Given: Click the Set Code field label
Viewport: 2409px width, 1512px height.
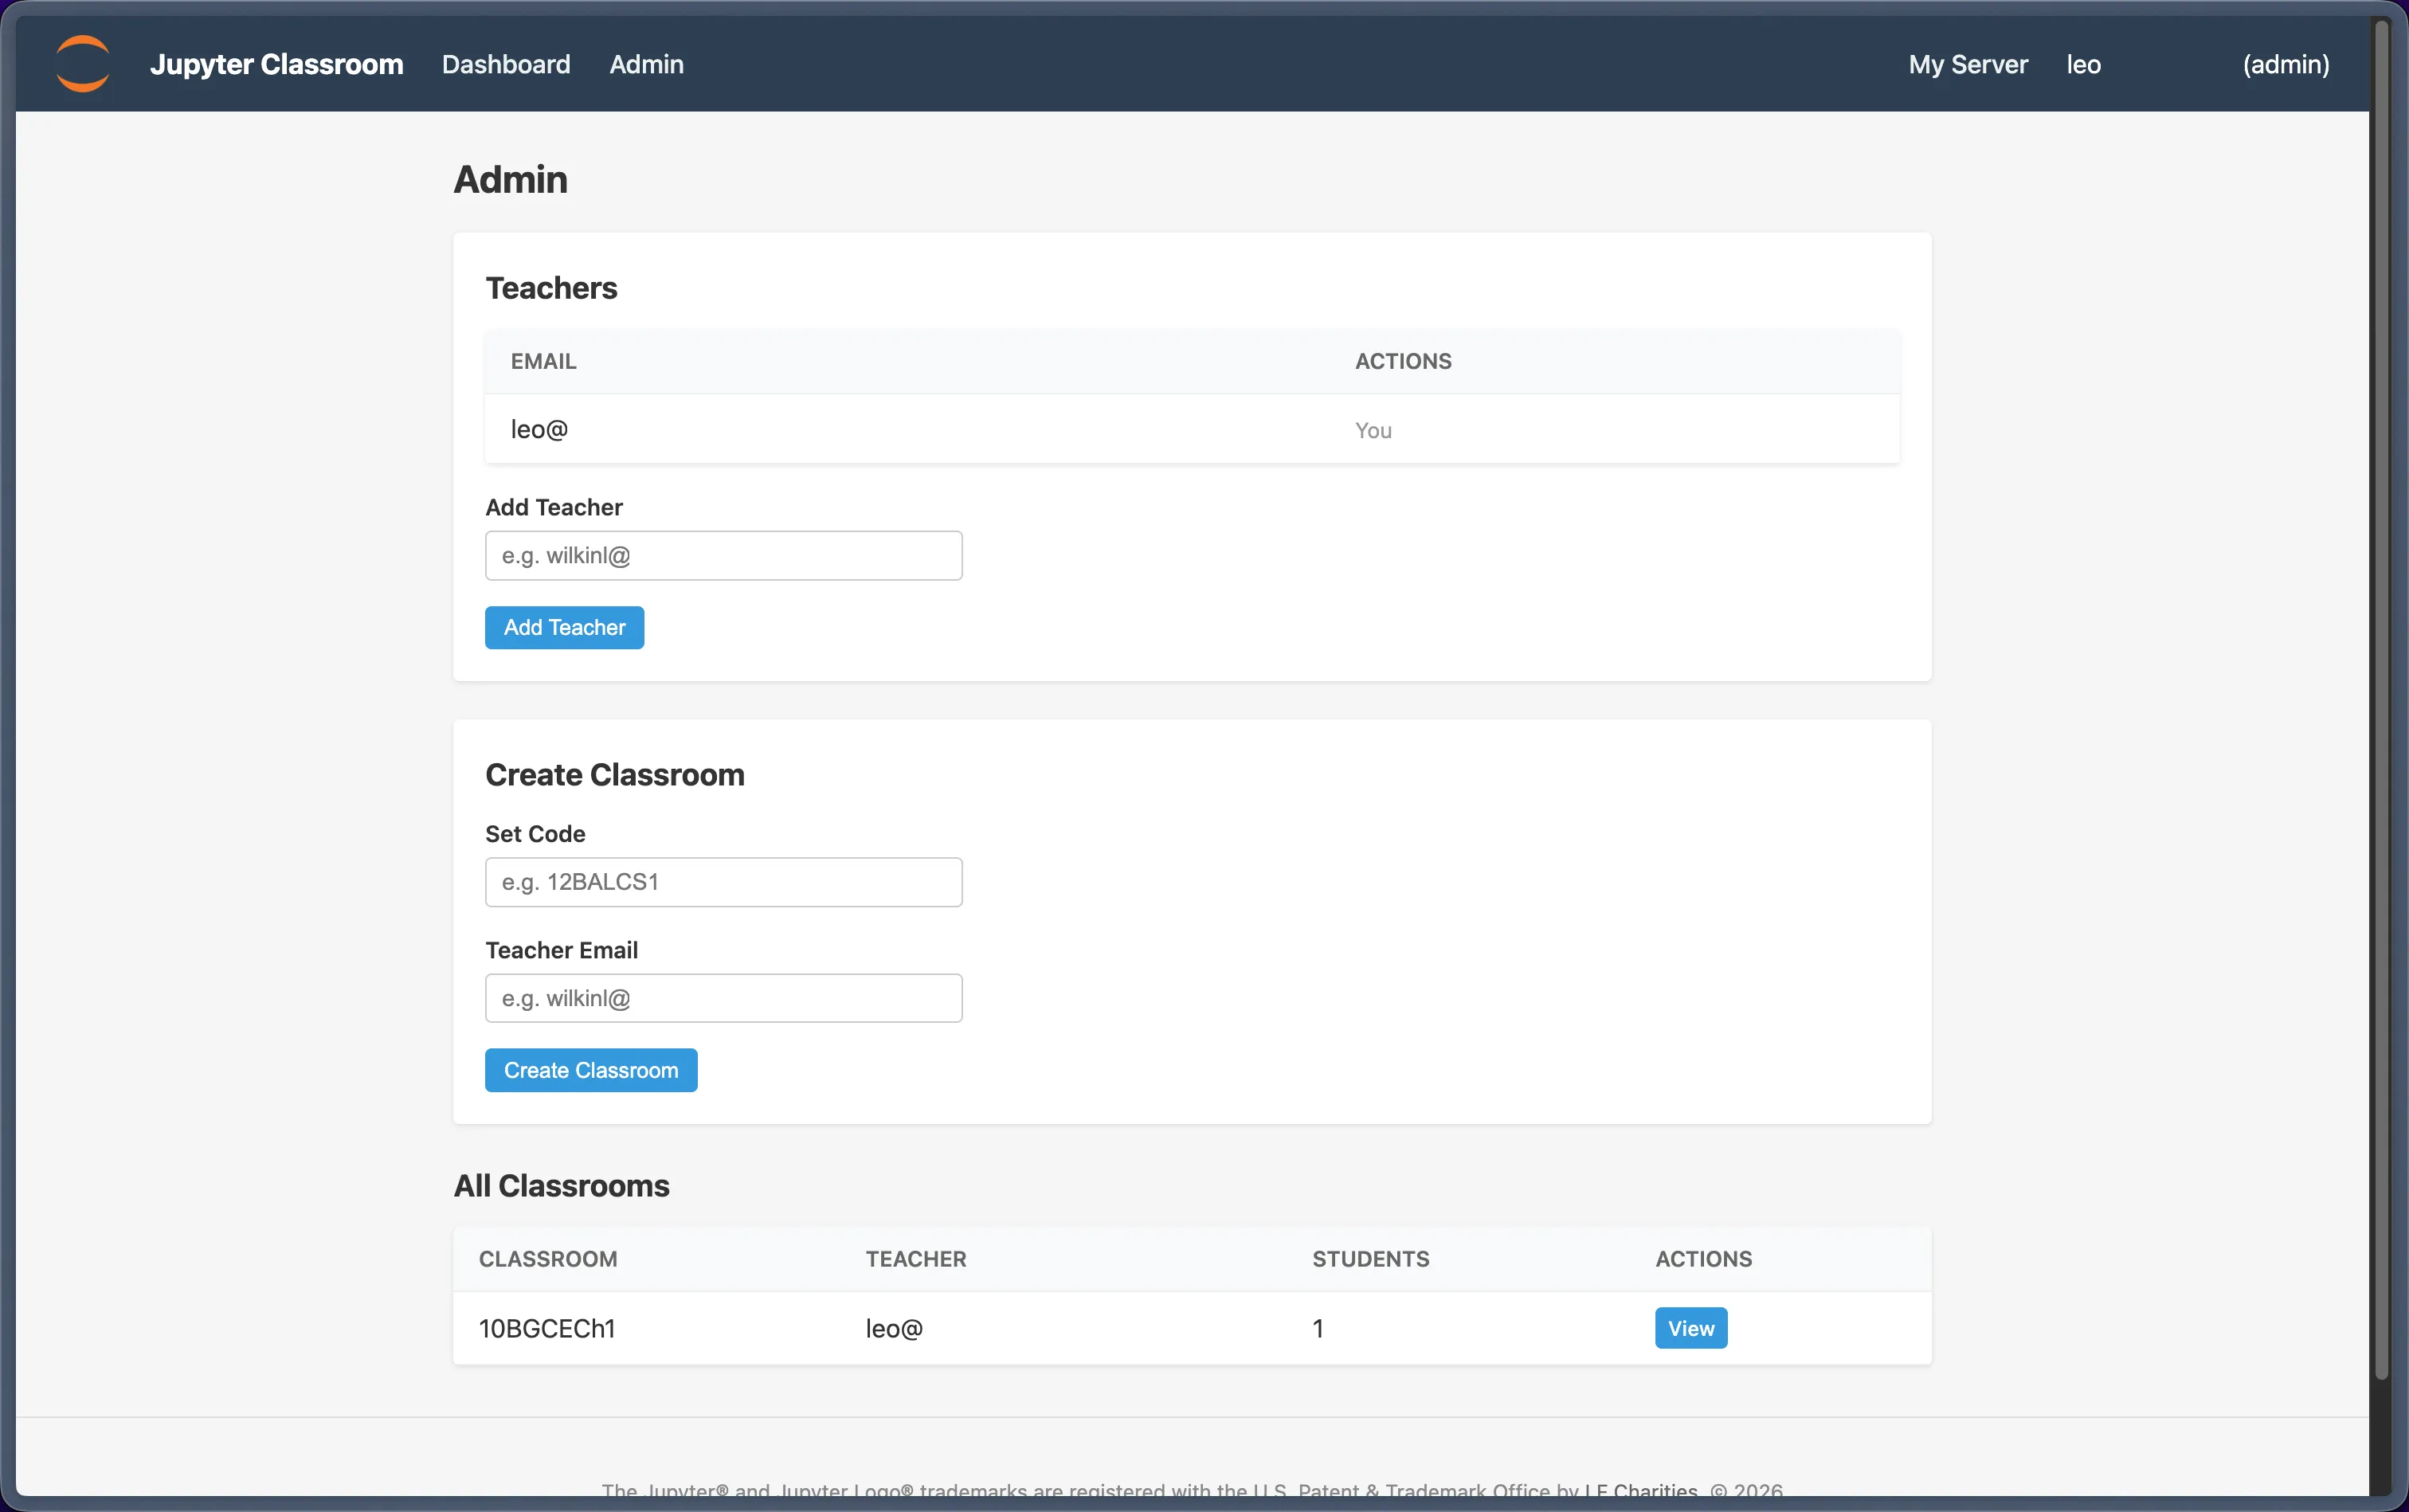Looking at the screenshot, I should 535,834.
